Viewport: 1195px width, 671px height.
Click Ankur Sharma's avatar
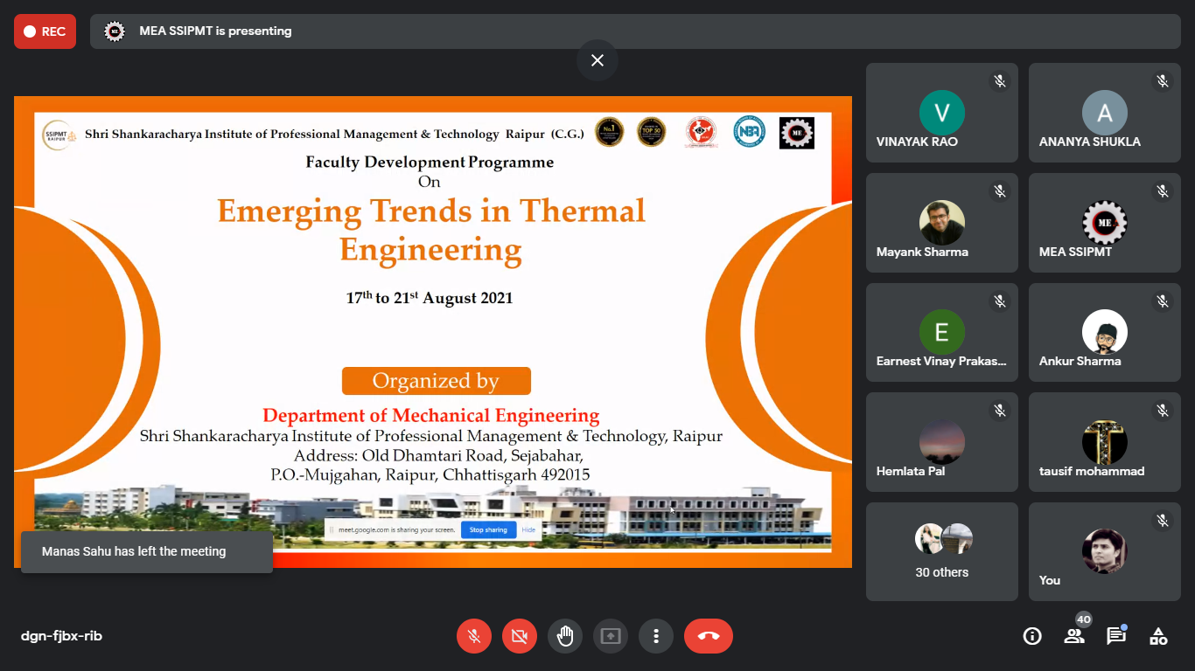click(x=1105, y=332)
